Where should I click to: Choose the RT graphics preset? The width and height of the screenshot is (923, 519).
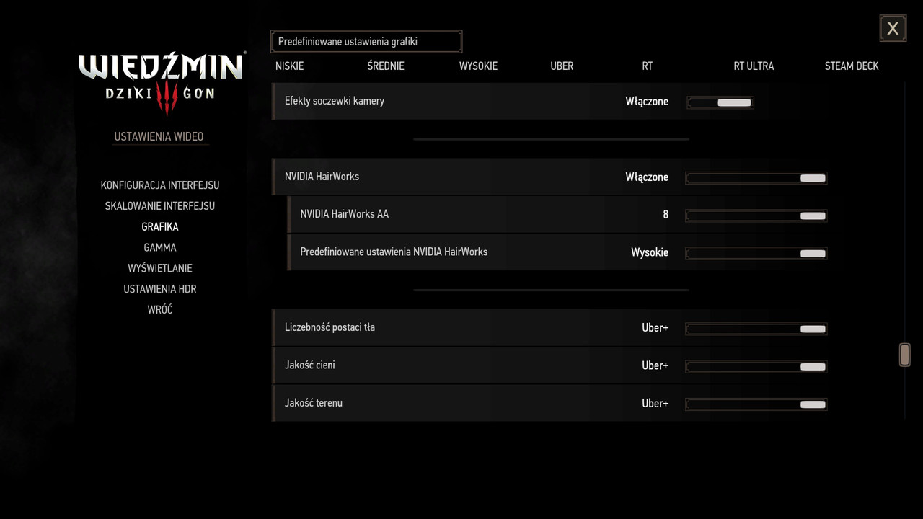pos(647,66)
